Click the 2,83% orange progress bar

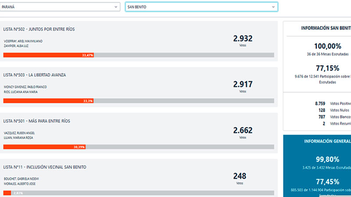[7, 193]
